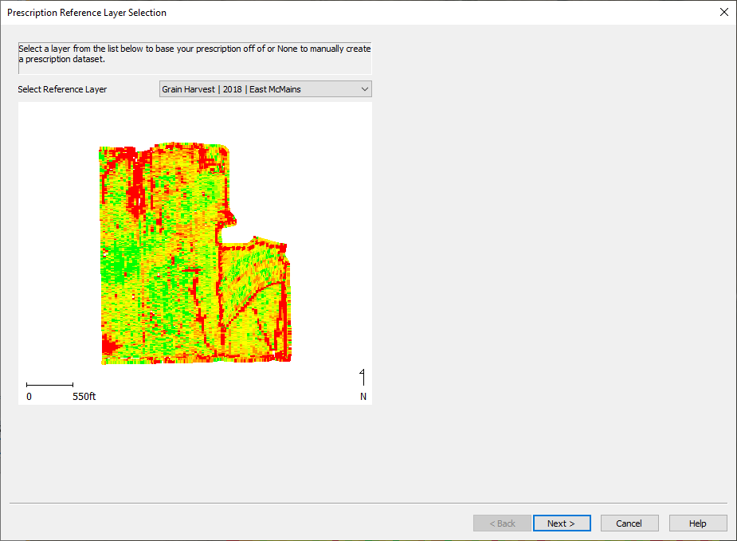The width and height of the screenshot is (737, 541).
Task: Click the 550ft scale label
Action: (84, 397)
